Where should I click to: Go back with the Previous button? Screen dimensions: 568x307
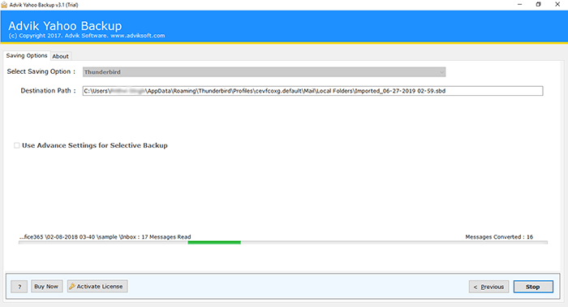point(488,287)
